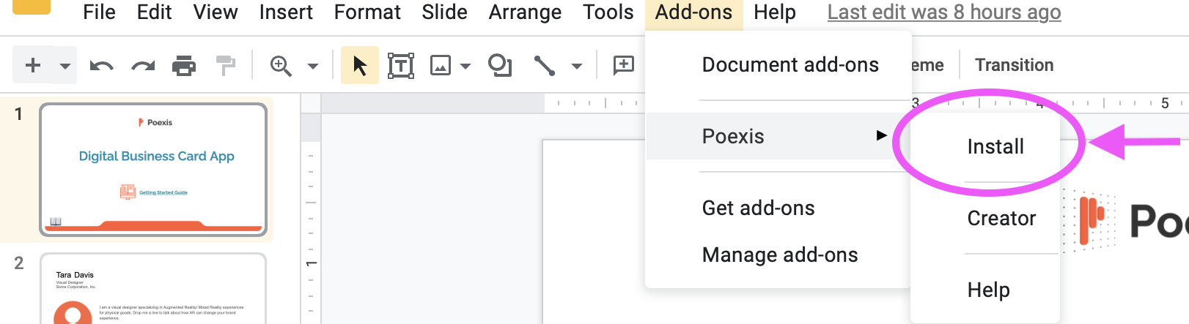This screenshot has width=1189, height=324.
Task: Click the Insert image icon
Action: pyautogui.click(x=441, y=66)
